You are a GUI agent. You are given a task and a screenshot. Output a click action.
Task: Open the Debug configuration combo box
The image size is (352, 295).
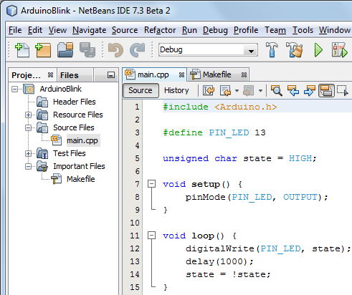(208, 50)
